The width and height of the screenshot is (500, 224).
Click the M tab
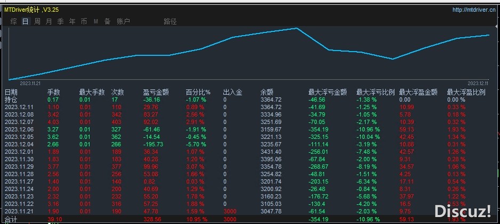96,22
